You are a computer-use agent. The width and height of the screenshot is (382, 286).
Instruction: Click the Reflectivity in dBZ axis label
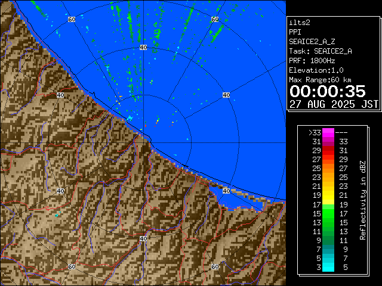[x=362, y=200]
